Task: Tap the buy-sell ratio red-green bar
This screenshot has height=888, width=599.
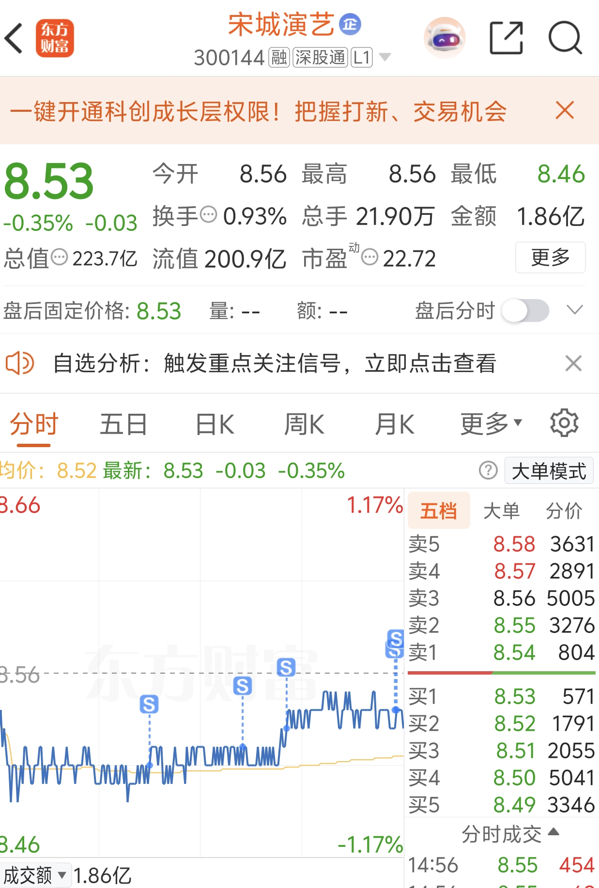Action: pyautogui.click(x=502, y=673)
